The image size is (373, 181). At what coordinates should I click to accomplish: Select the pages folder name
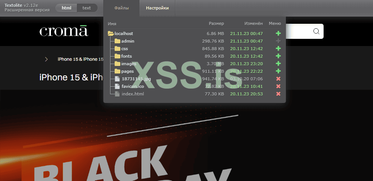[127, 71]
